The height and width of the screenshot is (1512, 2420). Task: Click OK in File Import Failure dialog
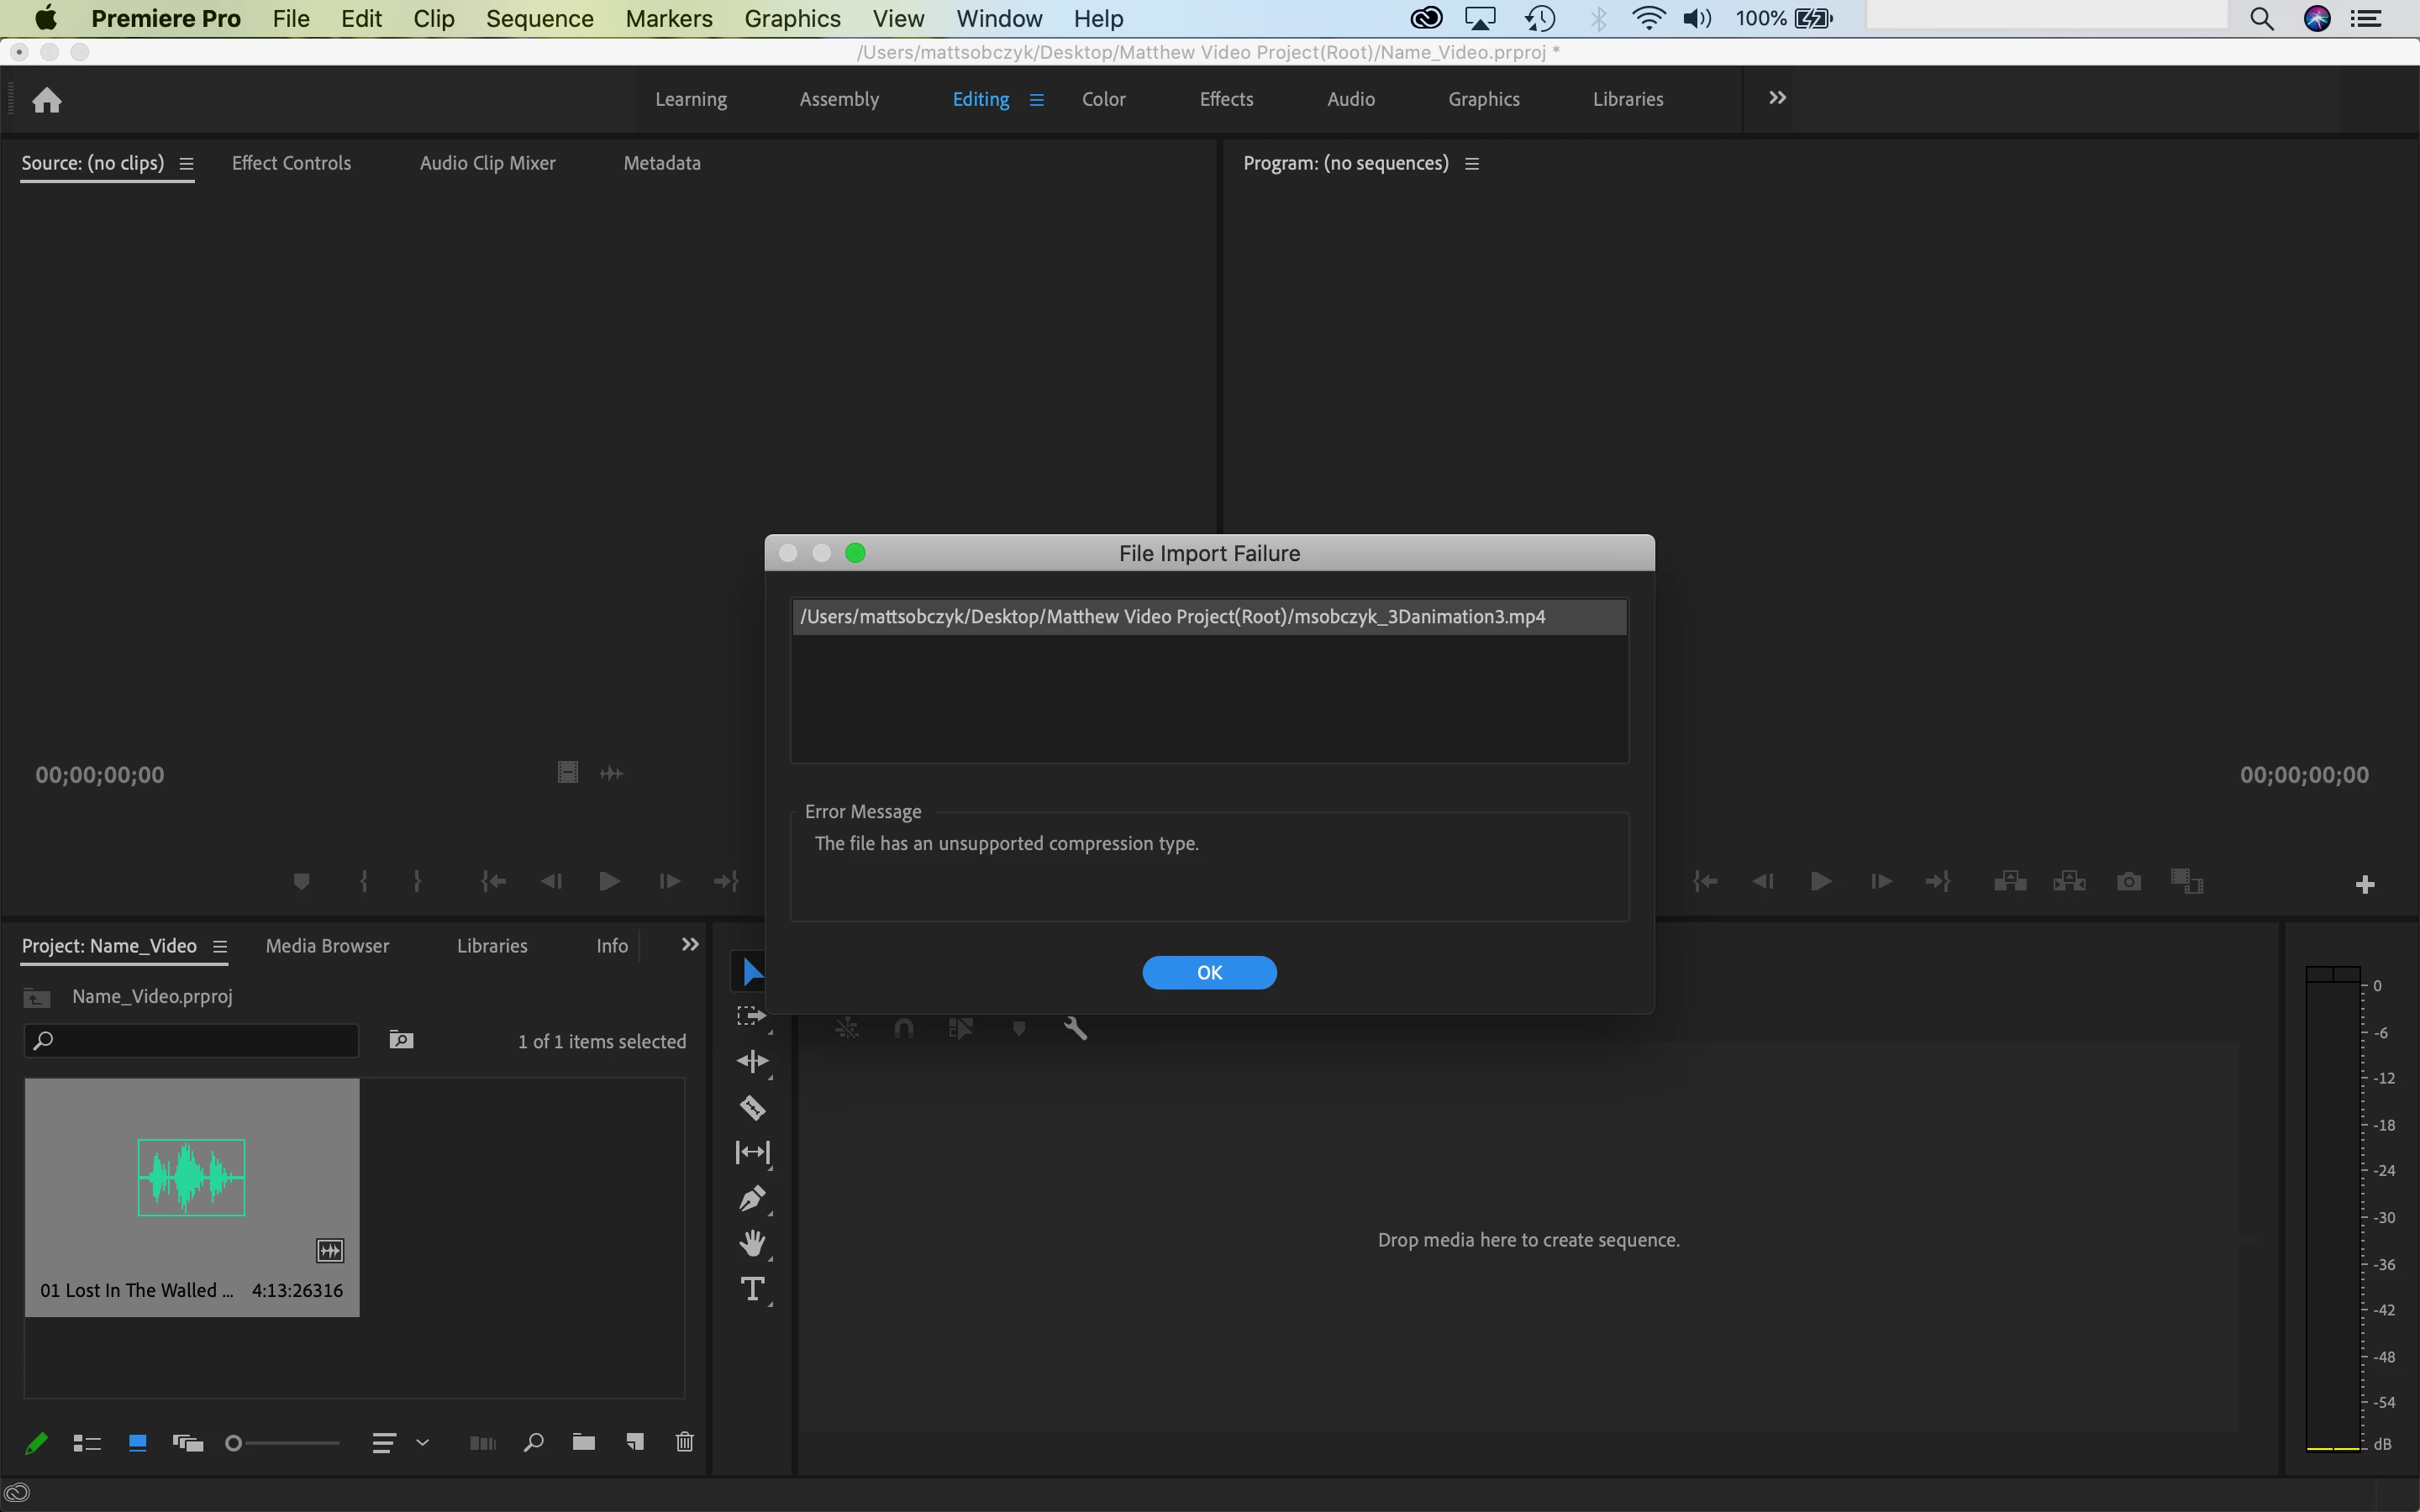coord(1209,972)
